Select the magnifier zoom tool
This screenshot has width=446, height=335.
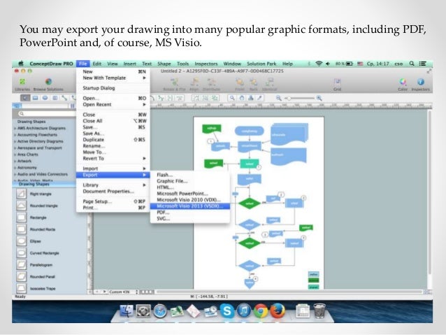coord(232,98)
